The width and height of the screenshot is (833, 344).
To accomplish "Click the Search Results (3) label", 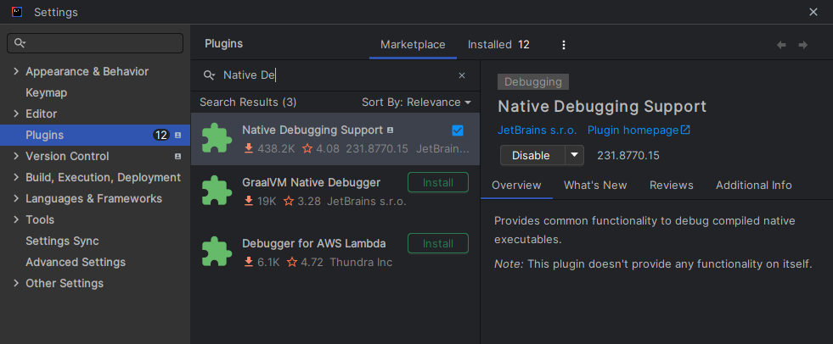I will point(248,102).
